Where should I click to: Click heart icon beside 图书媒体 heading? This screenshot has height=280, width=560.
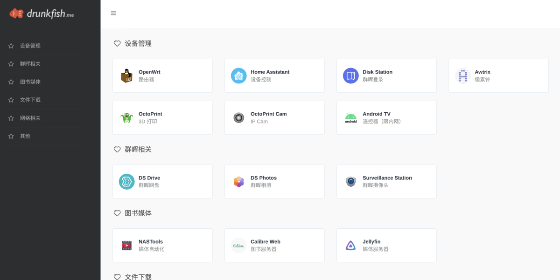tap(117, 213)
